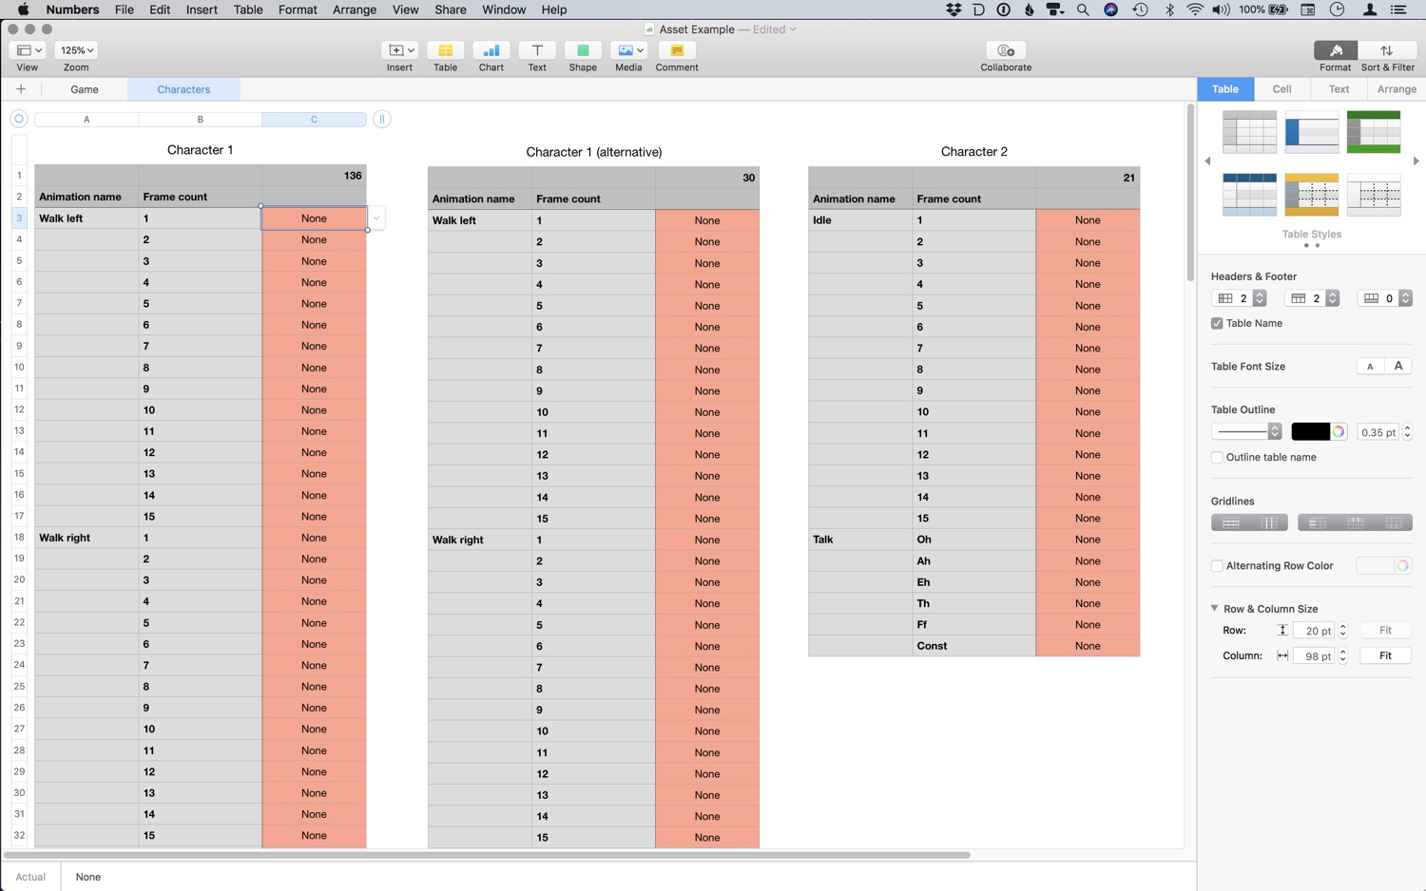The height and width of the screenshot is (891, 1426).
Task: Open the Sort & Filter panel button
Action: click(x=1387, y=50)
